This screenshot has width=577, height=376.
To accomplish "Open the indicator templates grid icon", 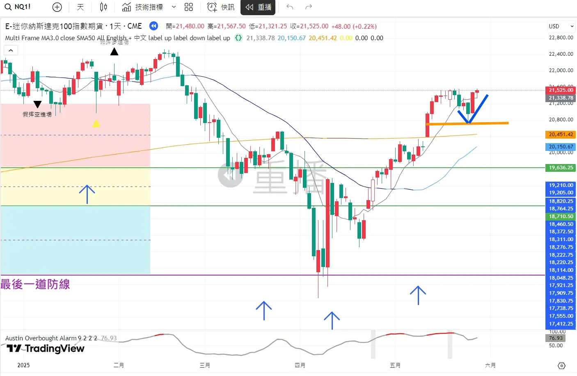I will click(x=188, y=7).
